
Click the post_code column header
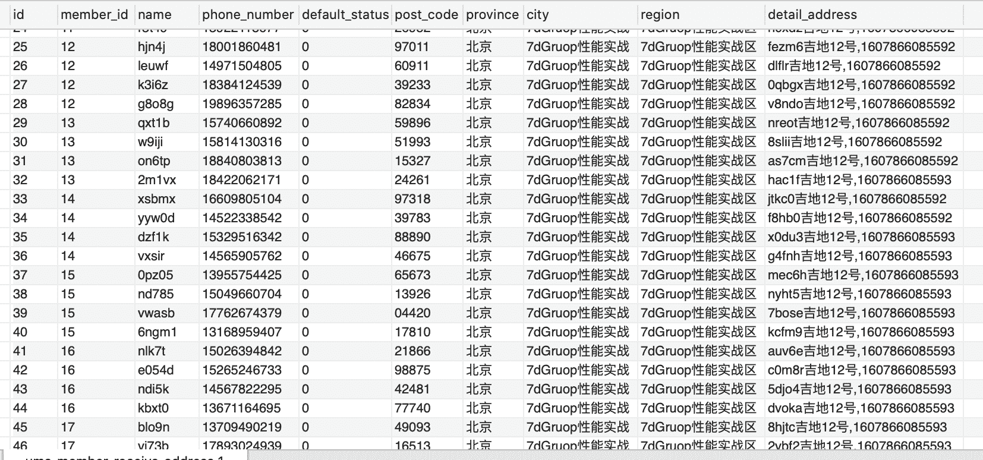(426, 15)
